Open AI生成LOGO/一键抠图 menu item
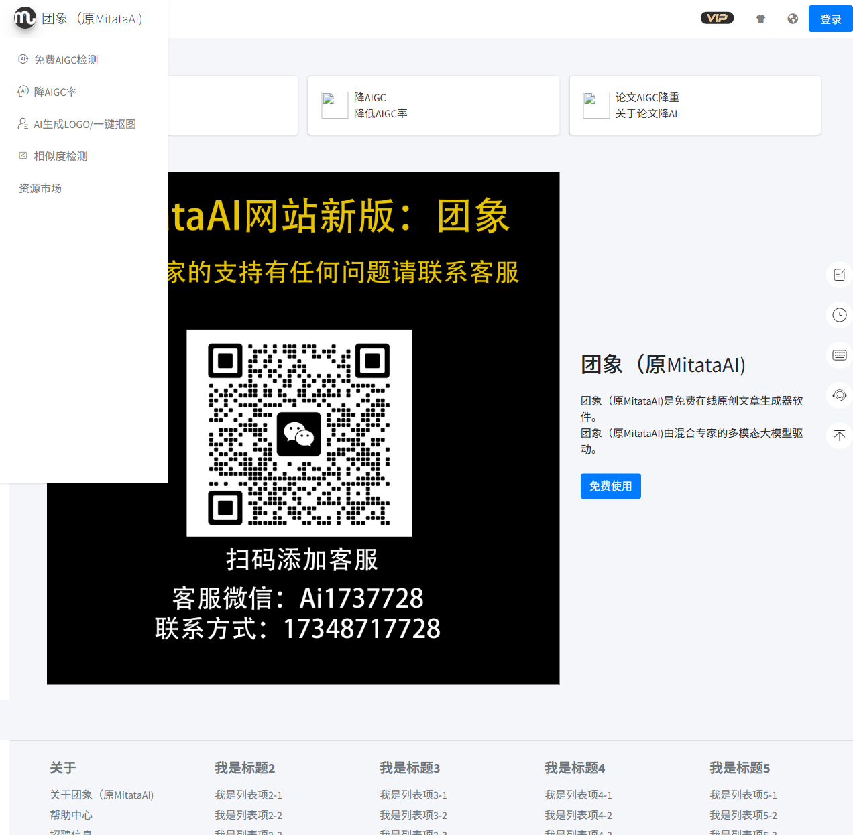The width and height of the screenshot is (853, 835). click(84, 124)
